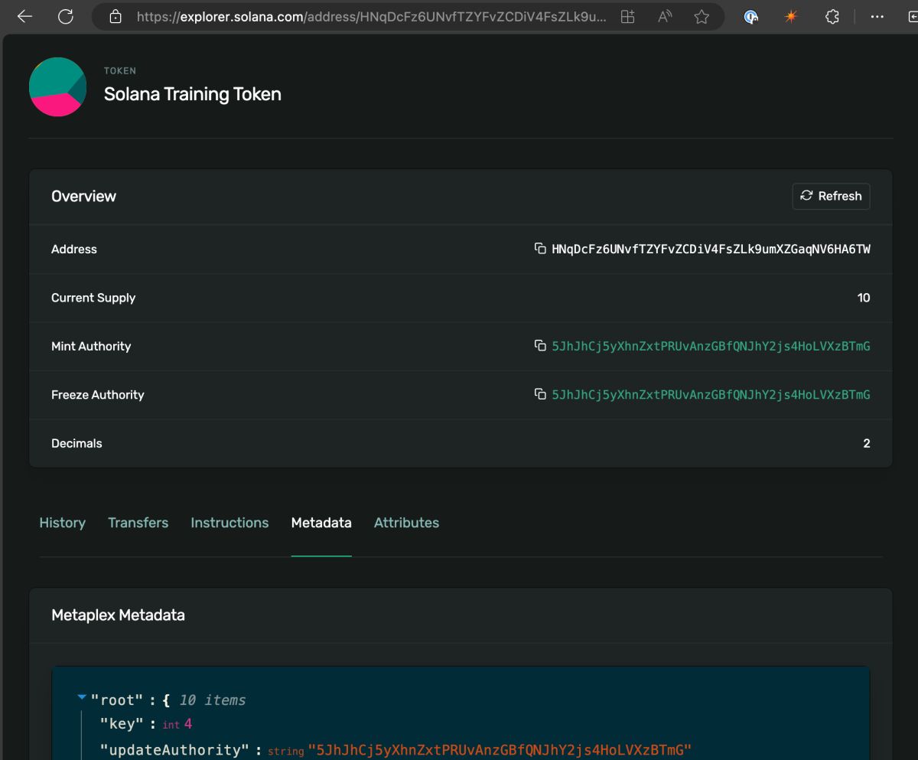The width and height of the screenshot is (918, 760).
Task: Click the Solana Training Token logo image
Action: pos(57,86)
